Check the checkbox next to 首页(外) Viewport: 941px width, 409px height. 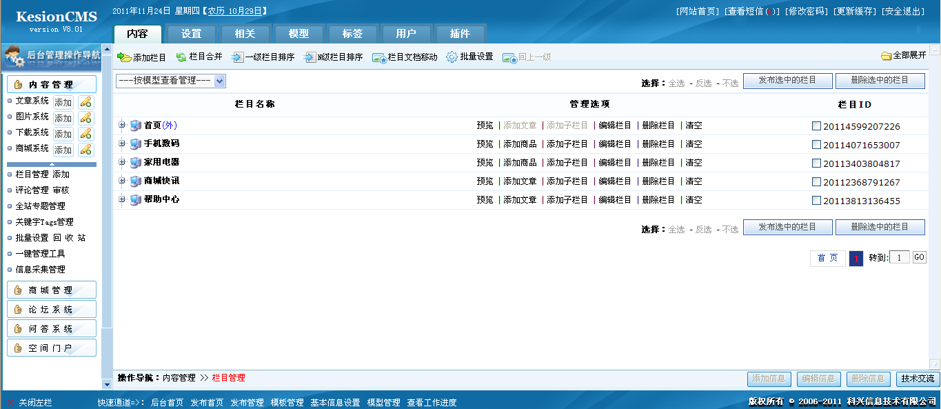(x=816, y=126)
